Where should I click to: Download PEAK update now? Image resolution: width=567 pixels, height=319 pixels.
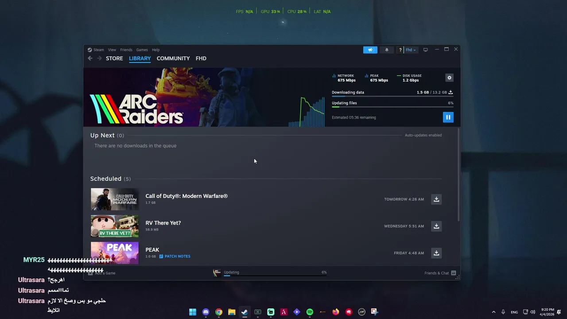tap(436, 253)
